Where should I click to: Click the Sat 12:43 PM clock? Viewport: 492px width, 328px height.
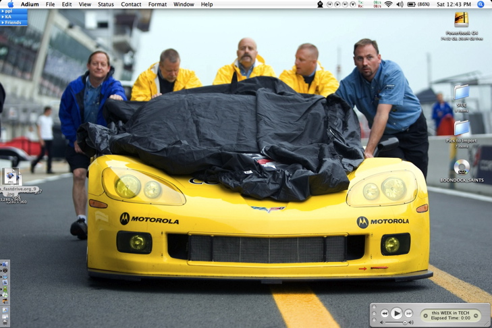point(454,5)
